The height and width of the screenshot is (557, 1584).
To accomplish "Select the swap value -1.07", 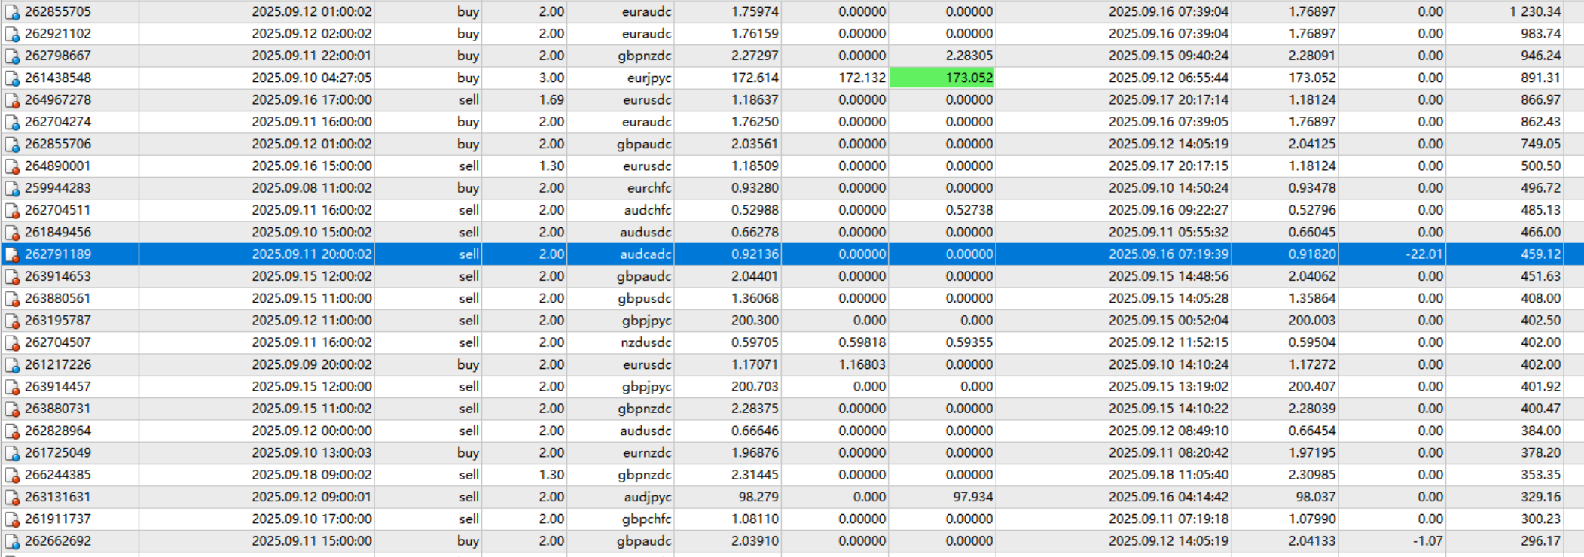I will 1430,541.
